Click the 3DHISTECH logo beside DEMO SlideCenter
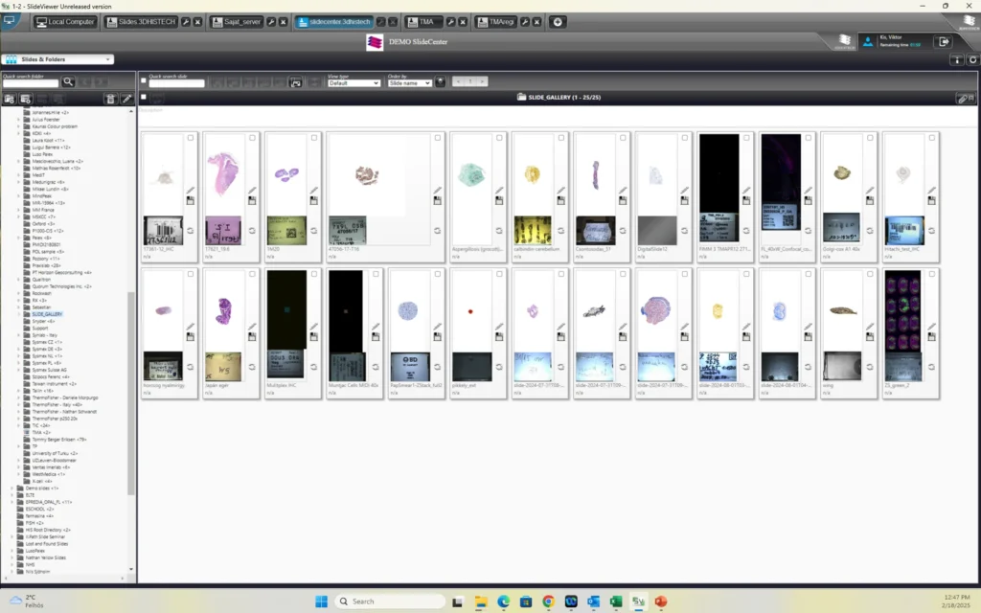The image size is (981, 613). click(375, 41)
